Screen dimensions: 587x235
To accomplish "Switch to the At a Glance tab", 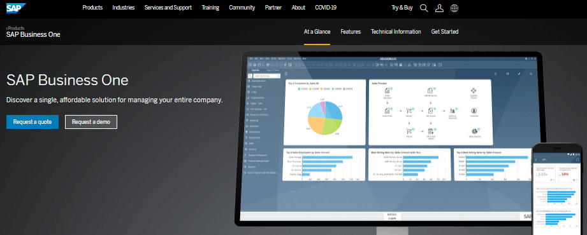I will (x=317, y=32).
